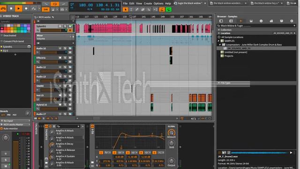Solo the Sylenth1 track
Screen dimensions: 300x169
pos(65,26)
